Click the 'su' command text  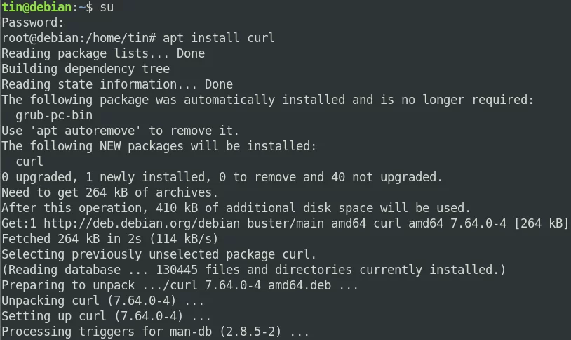pyautogui.click(x=107, y=7)
